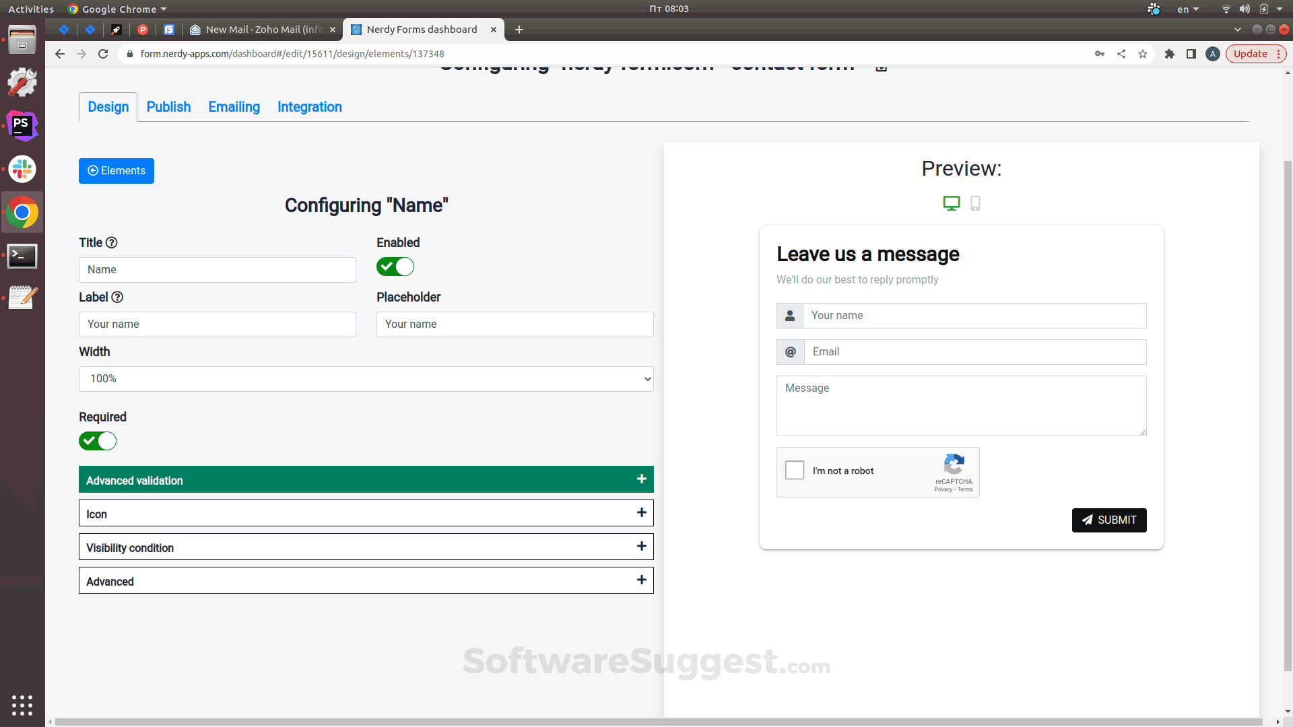Image resolution: width=1293 pixels, height=727 pixels.
Task: Switch preview to desktop view icon
Action: click(951, 203)
